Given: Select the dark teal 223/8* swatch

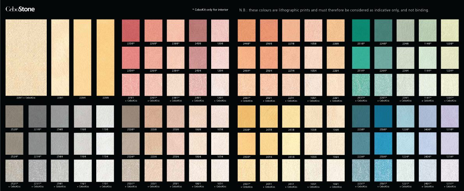Looking at the screenshot, I should [361, 116].
